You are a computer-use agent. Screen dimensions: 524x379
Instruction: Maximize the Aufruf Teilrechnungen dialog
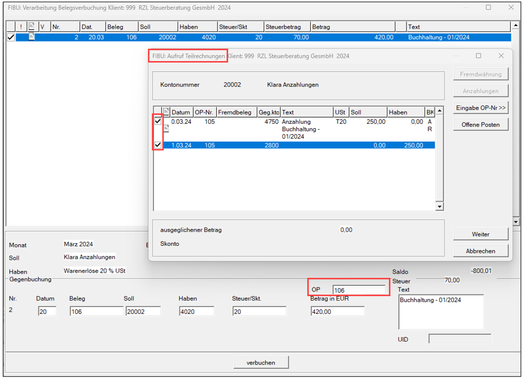coord(478,56)
